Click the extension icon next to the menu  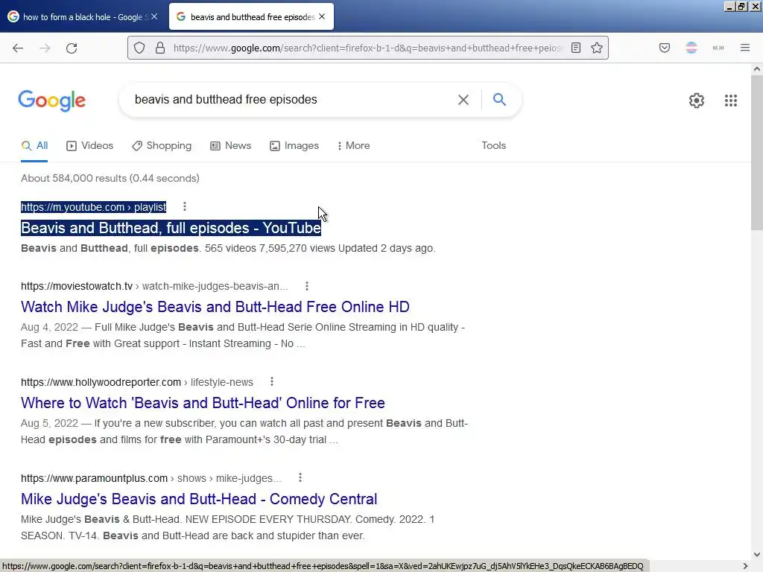click(x=718, y=48)
